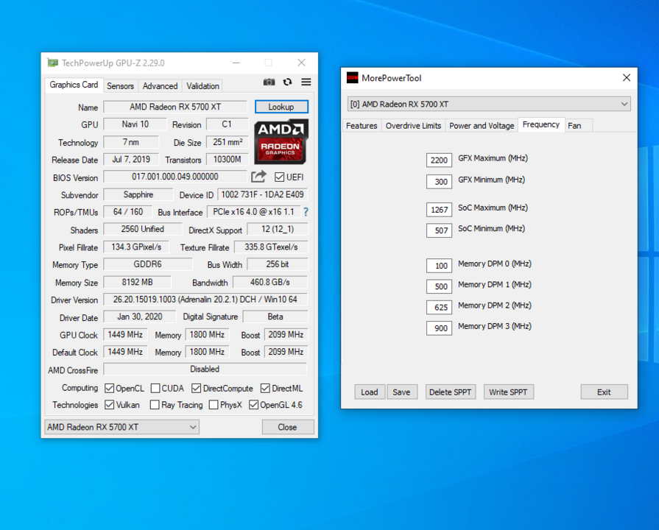This screenshot has width=659, height=530.
Task: Open the Validation tab
Action: pyautogui.click(x=202, y=86)
